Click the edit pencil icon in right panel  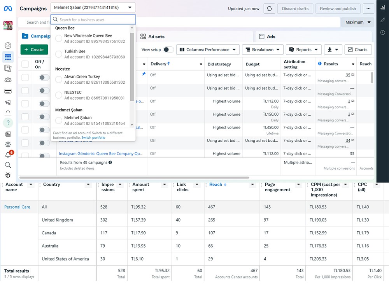[383, 20]
